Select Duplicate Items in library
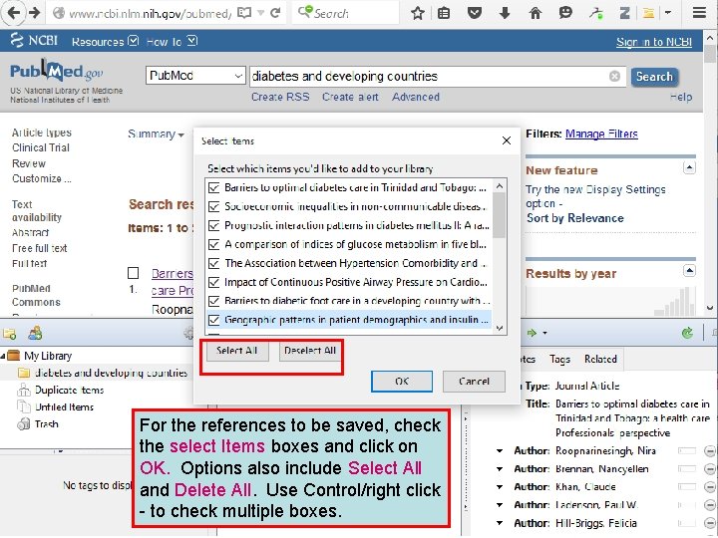The height and width of the screenshot is (538, 718). click(x=69, y=391)
